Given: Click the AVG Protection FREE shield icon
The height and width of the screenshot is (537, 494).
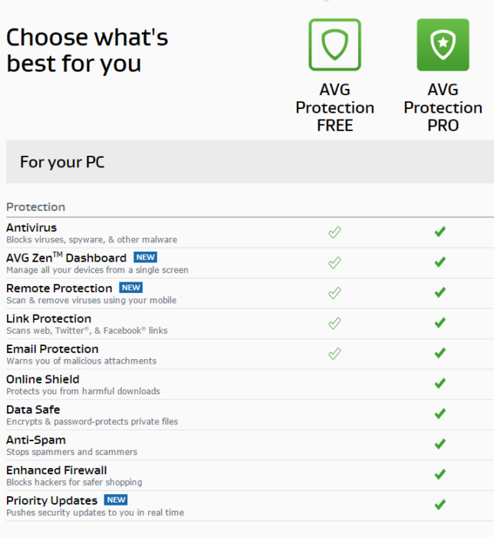Looking at the screenshot, I should (334, 44).
